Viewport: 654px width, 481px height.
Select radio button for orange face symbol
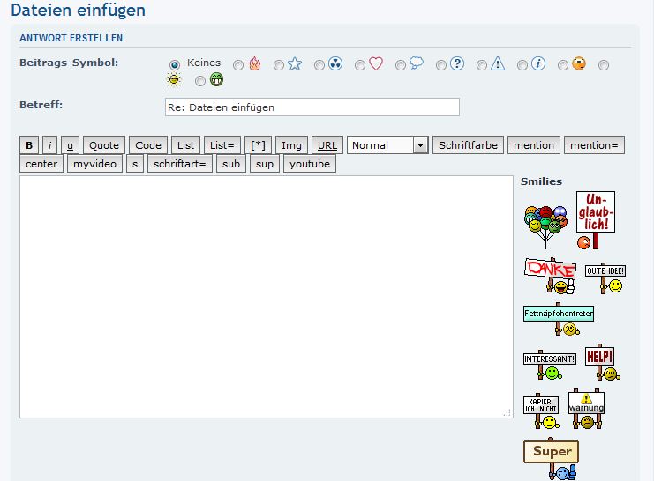tap(563, 65)
